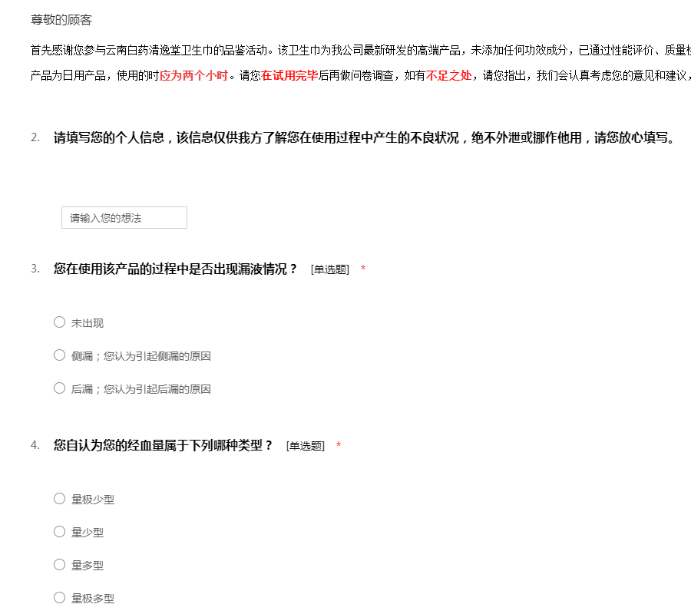691x614 pixels.
Task: Click the [单选题] tag on question 3
Action: click(x=329, y=269)
